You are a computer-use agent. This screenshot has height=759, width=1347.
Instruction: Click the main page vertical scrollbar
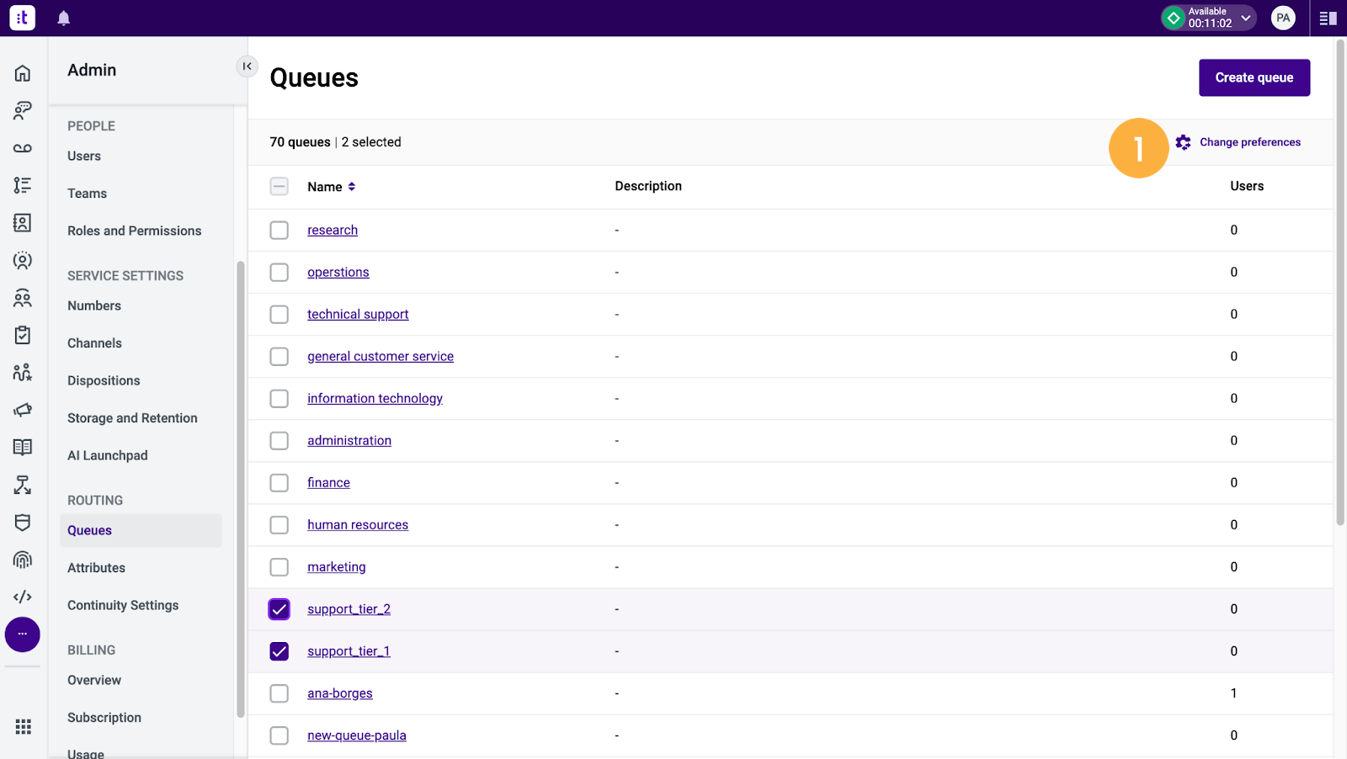[1340, 282]
